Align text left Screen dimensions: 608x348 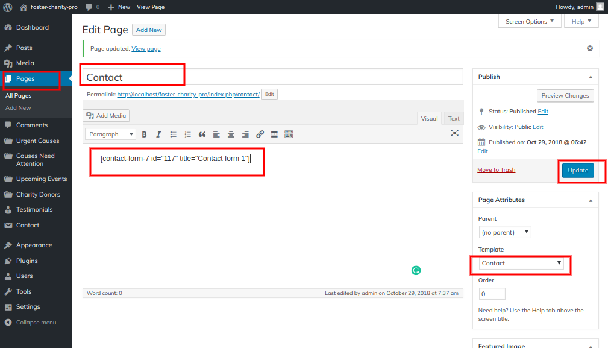pyautogui.click(x=216, y=134)
